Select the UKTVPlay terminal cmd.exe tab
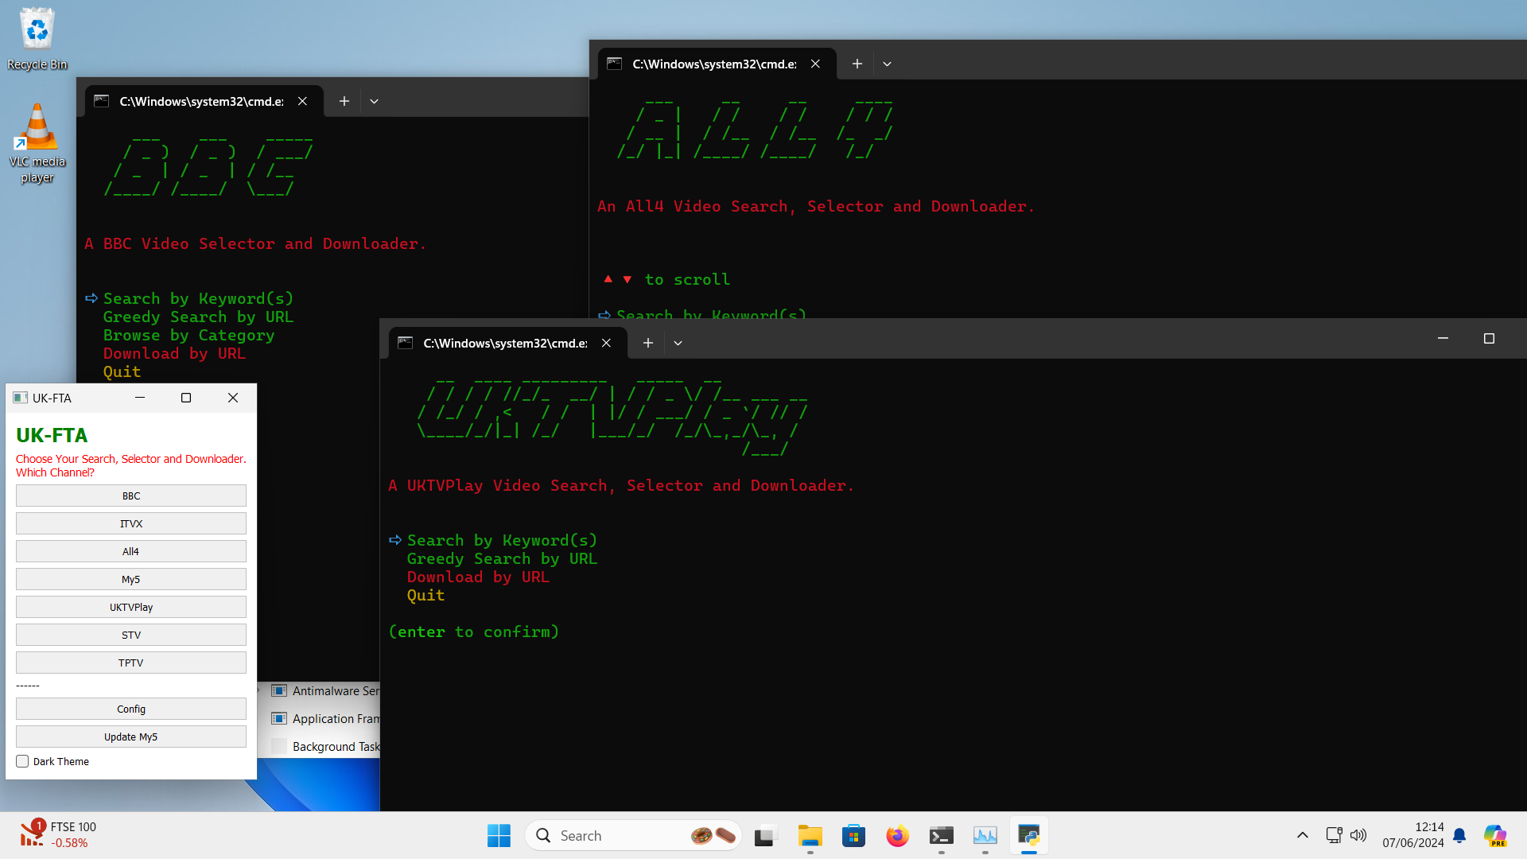This screenshot has width=1527, height=859. coord(505,343)
